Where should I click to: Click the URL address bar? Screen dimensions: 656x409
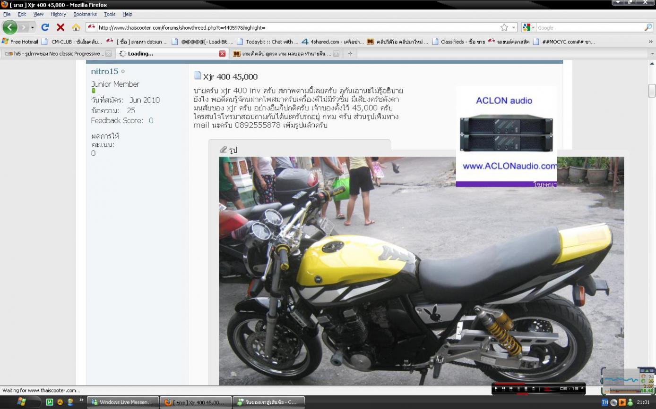click(293, 27)
